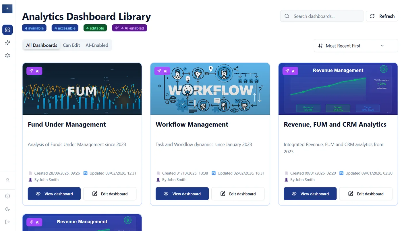Open the Most Recent First sort dropdown

coord(356,46)
